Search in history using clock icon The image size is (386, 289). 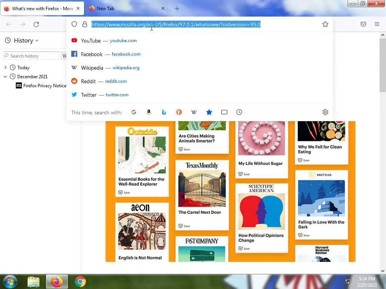(x=239, y=112)
